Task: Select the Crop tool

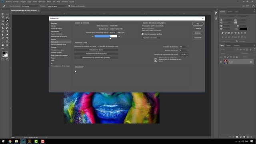Action: tap(3, 21)
